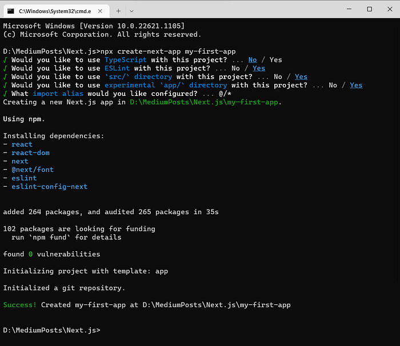Image resolution: width=400 pixels, height=346 pixels.
Task: Click the 'react' dependency line
Action: click(22, 144)
